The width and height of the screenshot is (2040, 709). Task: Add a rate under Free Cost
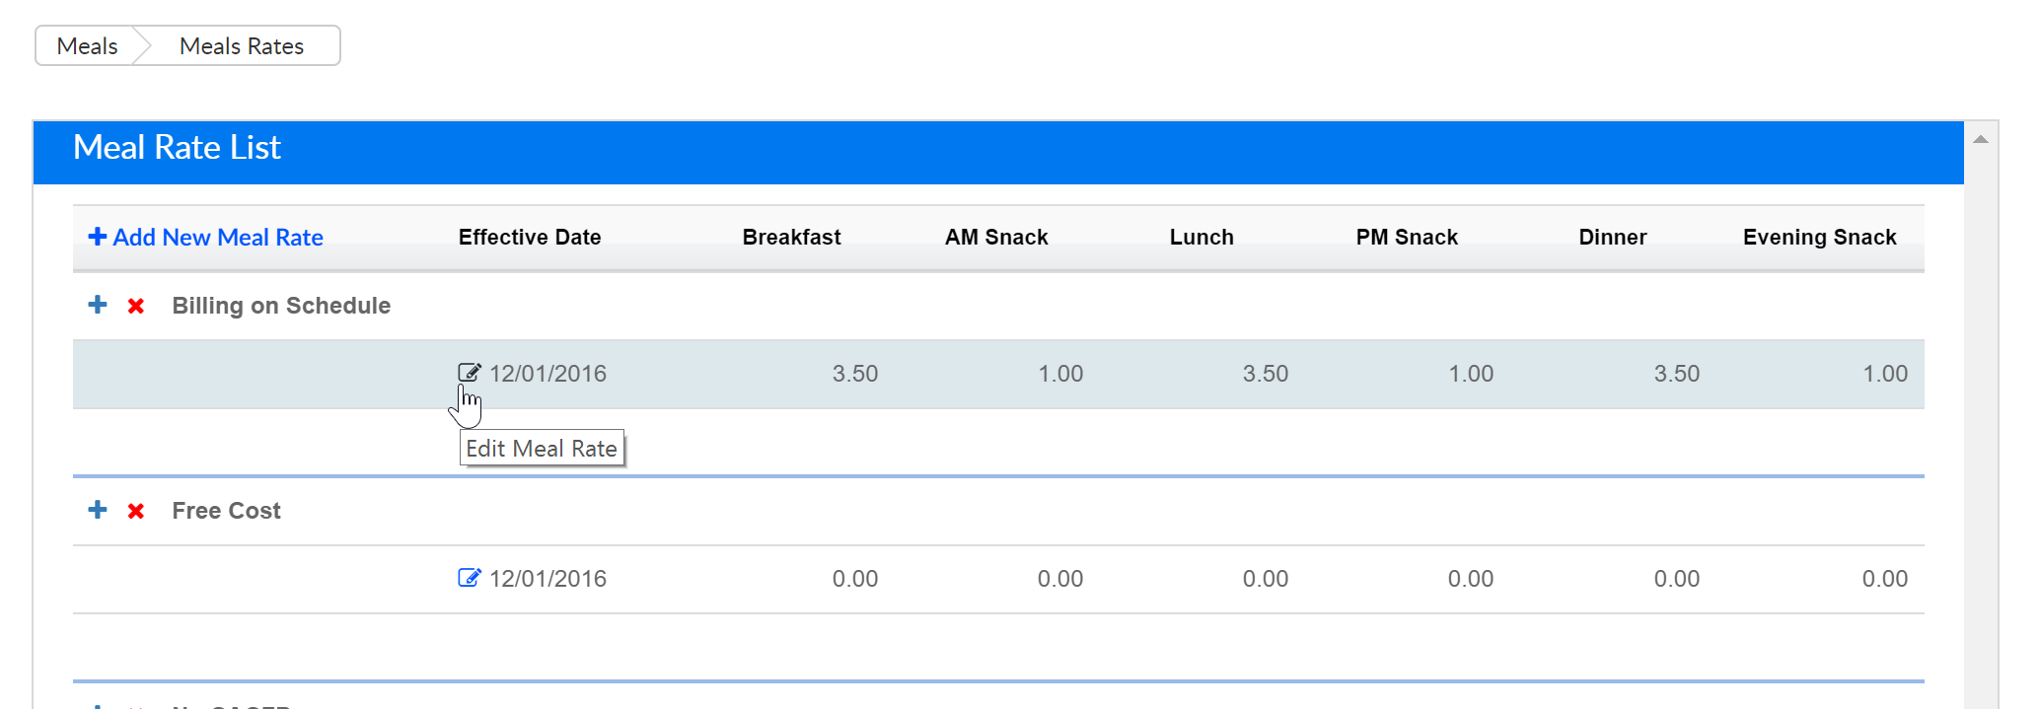click(97, 510)
